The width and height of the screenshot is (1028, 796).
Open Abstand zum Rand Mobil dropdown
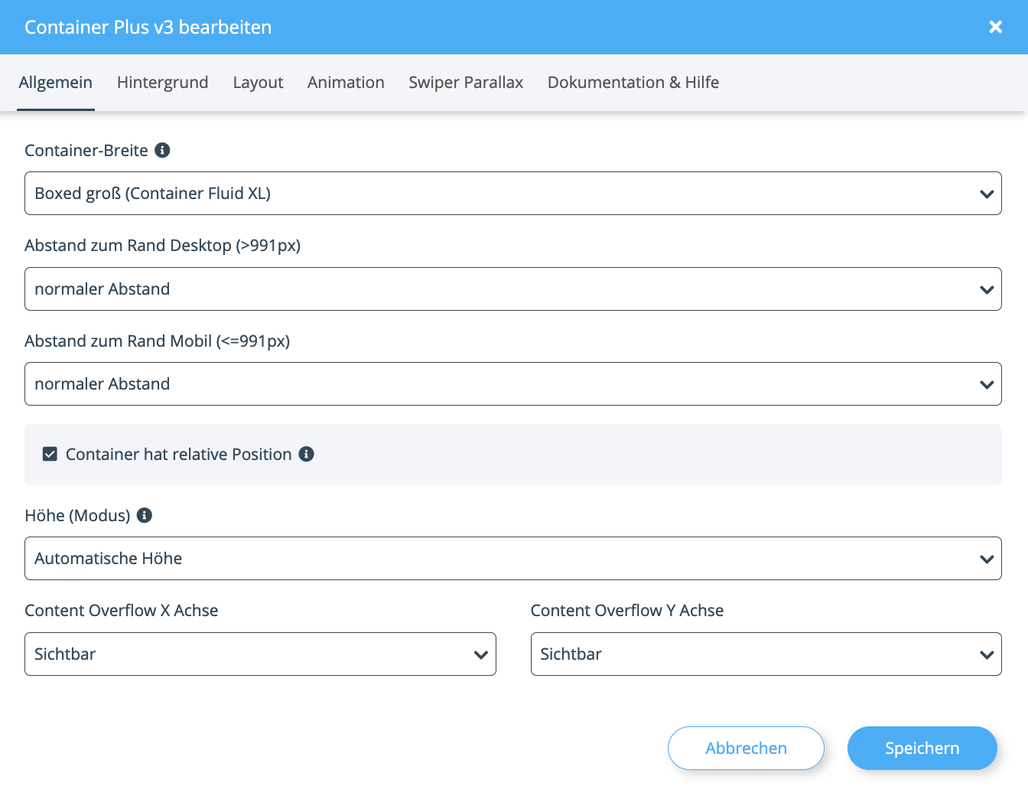coord(513,383)
